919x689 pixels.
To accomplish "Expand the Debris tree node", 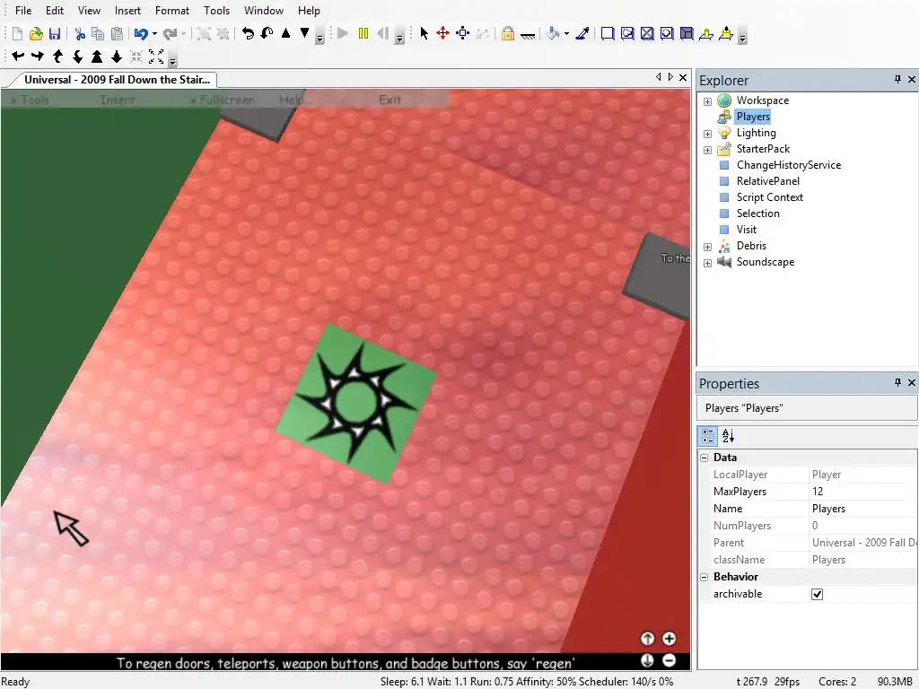I will coord(707,247).
